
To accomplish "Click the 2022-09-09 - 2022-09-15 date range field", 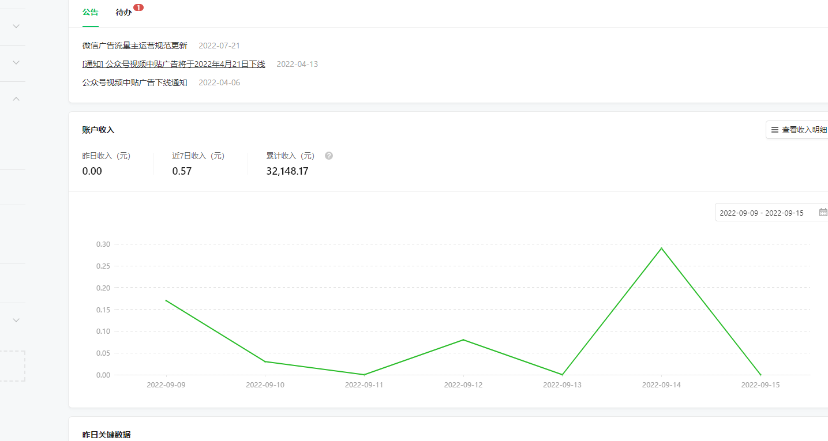I will [x=762, y=213].
